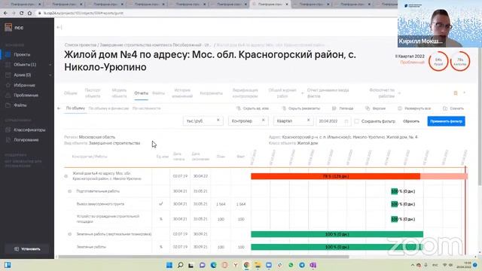Open Проекты in the sidebar

pyautogui.click(x=22, y=54)
